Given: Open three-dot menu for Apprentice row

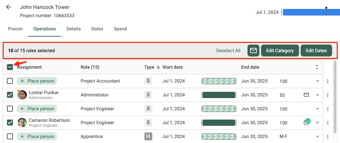Looking at the screenshot, I should (x=328, y=137).
